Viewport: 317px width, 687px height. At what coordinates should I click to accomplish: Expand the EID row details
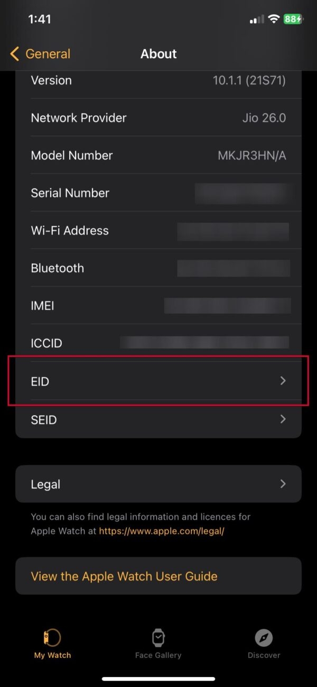158,381
